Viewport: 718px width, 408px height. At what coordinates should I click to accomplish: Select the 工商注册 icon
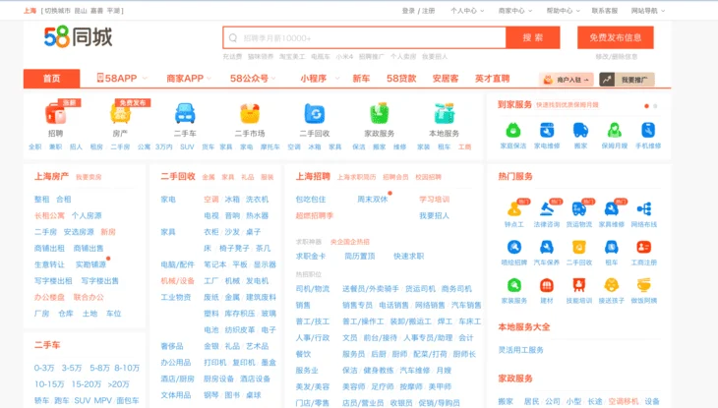(644, 248)
